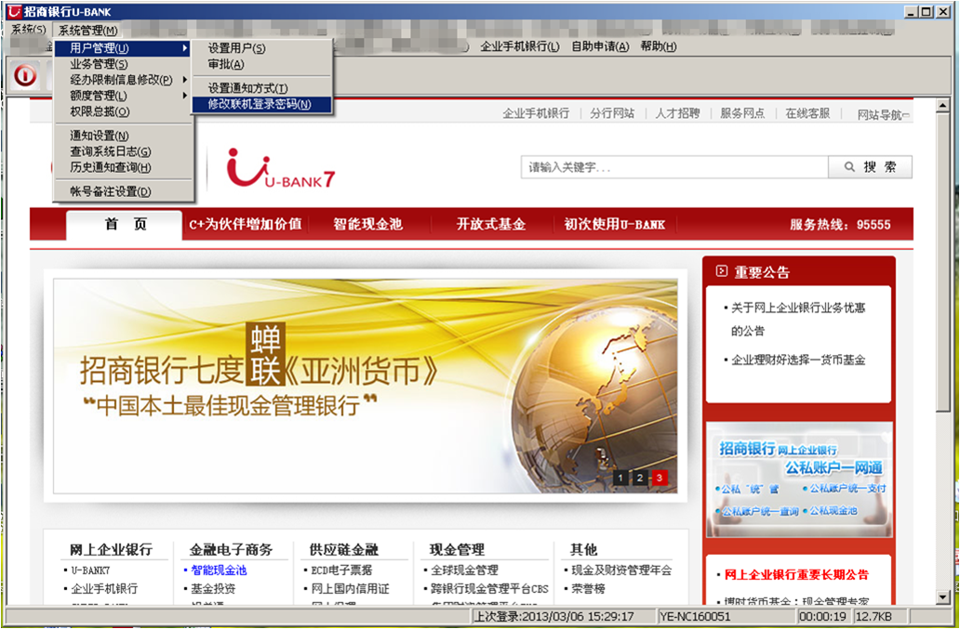
Task: Open ECD电子票据 link
Action: [x=341, y=570]
